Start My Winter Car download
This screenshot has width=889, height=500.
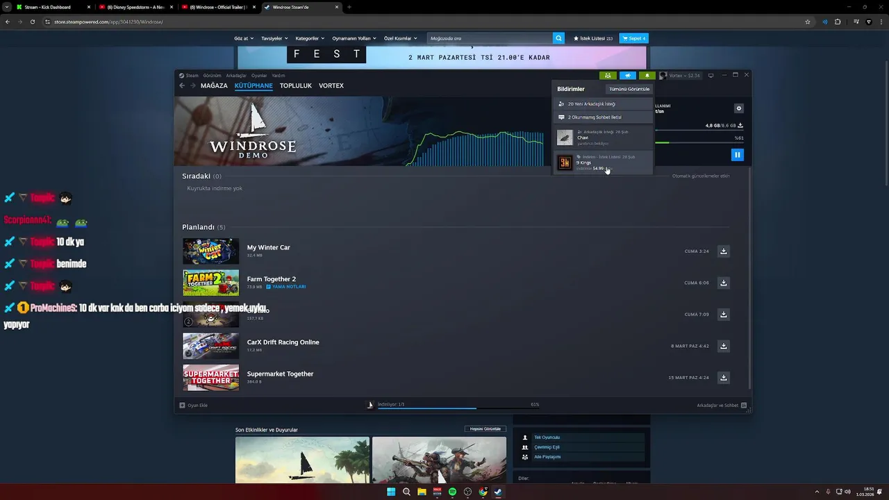[724, 251]
